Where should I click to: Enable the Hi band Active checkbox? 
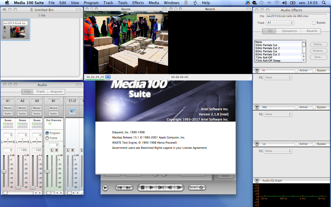(x=296, y=70)
